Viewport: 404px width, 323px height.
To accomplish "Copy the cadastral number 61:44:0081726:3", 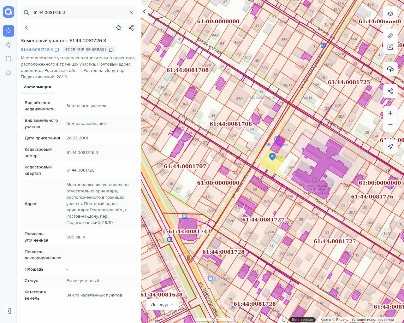I will (x=57, y=50).
